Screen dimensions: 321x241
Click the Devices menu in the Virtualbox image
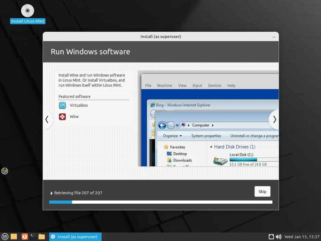215,85
